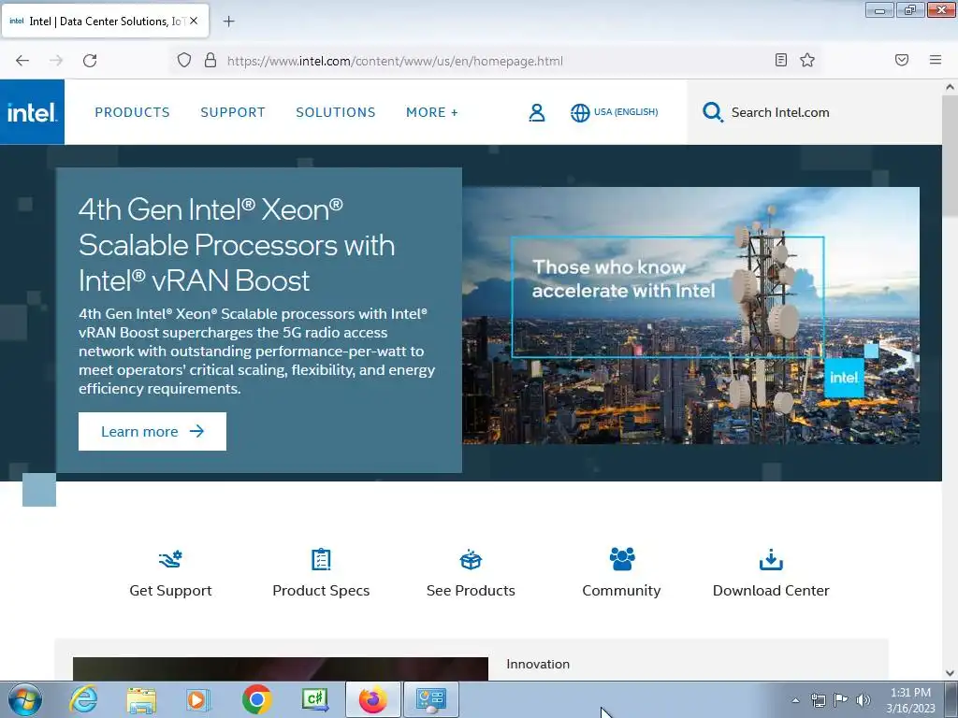Launch Google Chrome from the taskbar

[256, 699]
